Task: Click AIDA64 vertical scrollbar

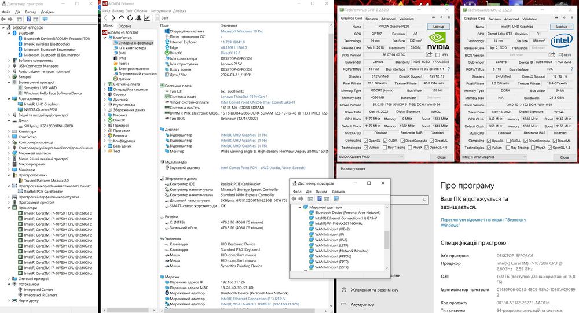Action: (331, 165)
